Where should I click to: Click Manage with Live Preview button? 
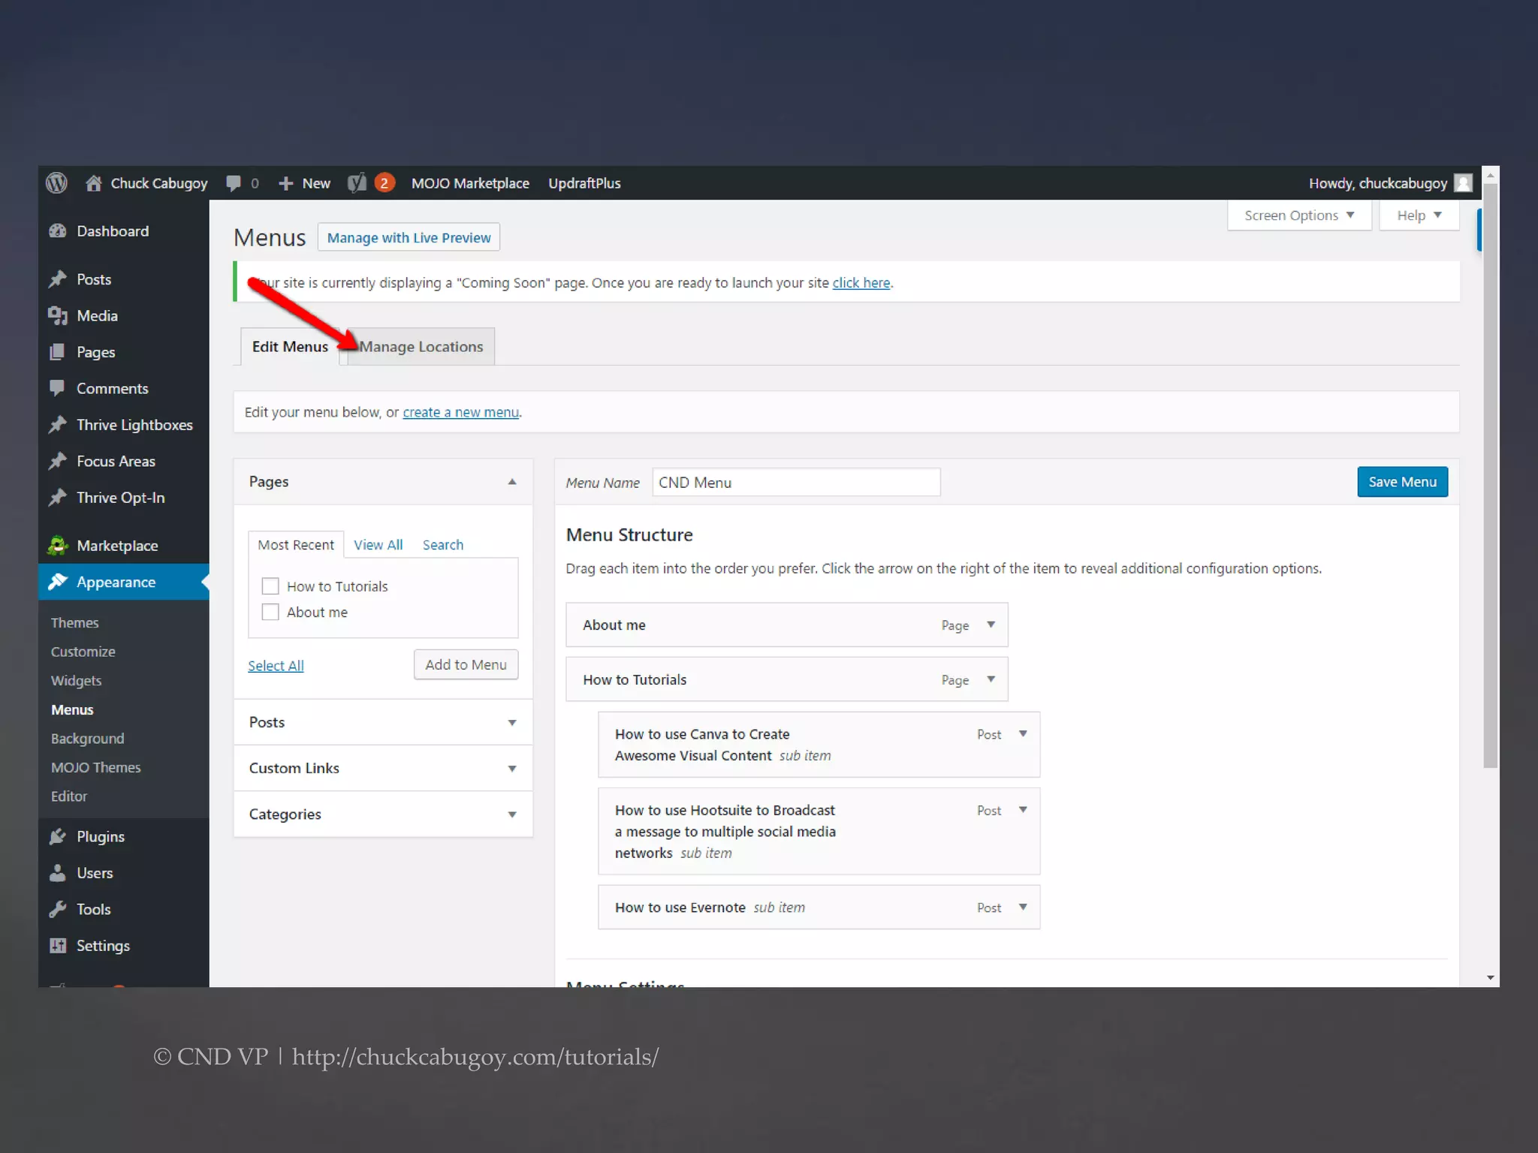point(409,237)
